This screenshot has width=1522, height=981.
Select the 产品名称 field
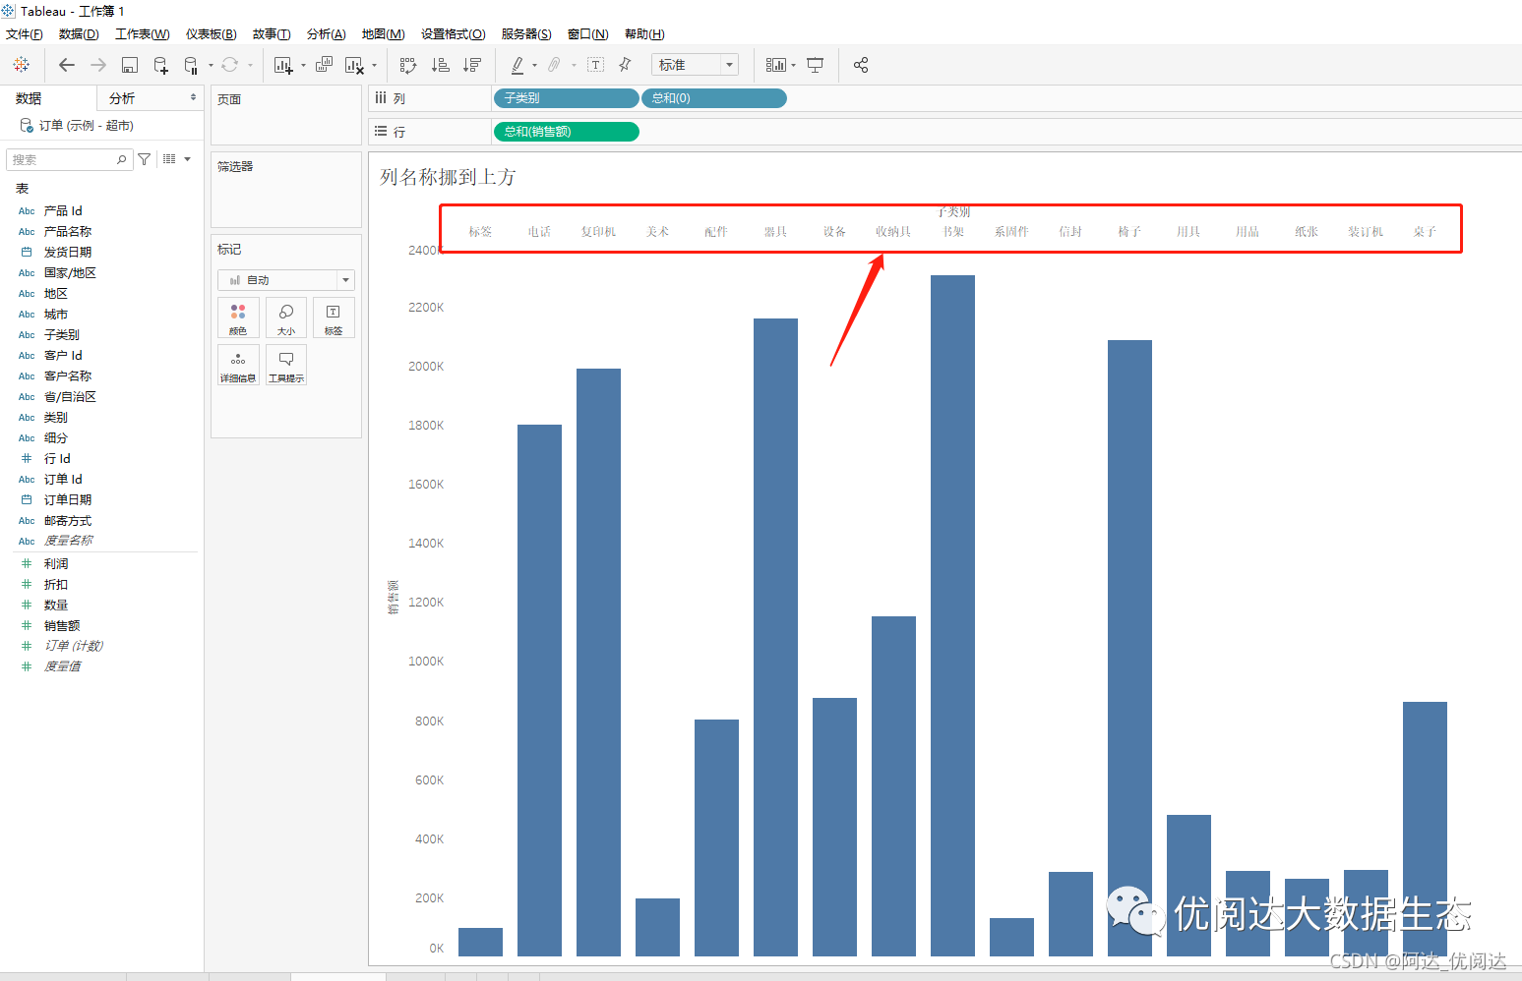click(68, 231)
